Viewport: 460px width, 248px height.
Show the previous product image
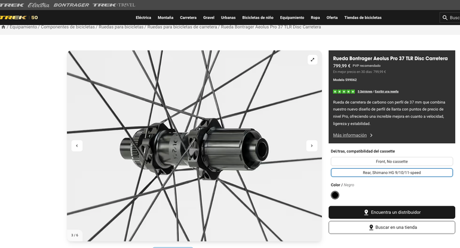pos(77,145)
